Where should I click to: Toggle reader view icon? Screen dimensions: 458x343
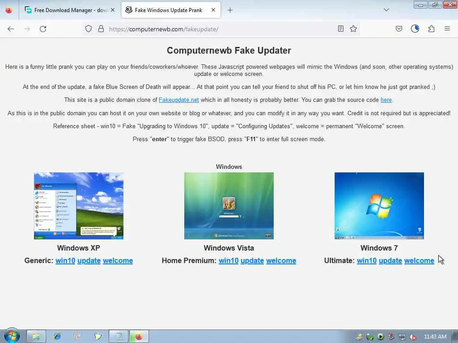[x=340, y=29]
